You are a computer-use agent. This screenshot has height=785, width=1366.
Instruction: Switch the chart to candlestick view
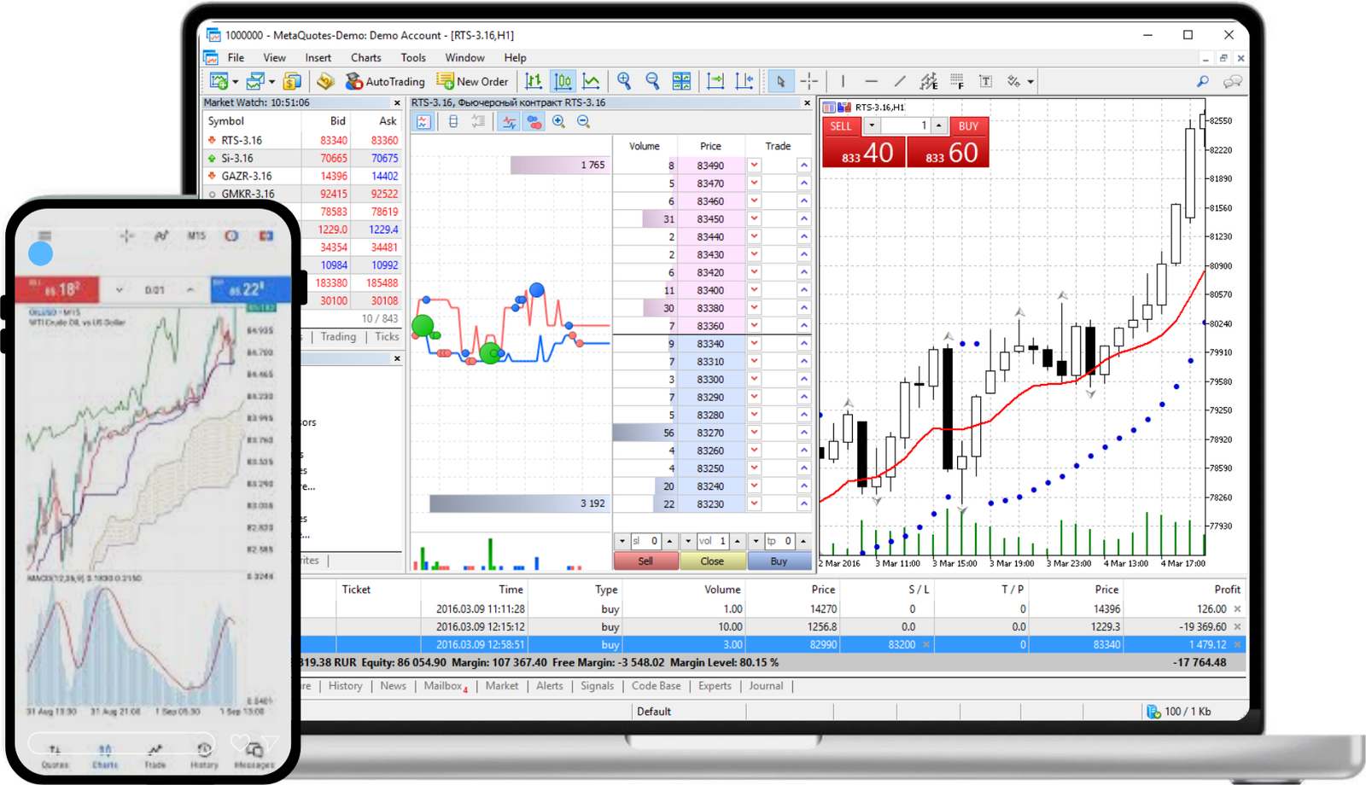pyautogui.click(x=563, y=81)
